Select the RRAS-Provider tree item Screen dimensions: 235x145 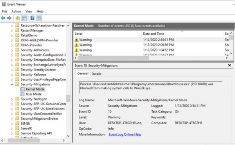[x=31, y=45]
